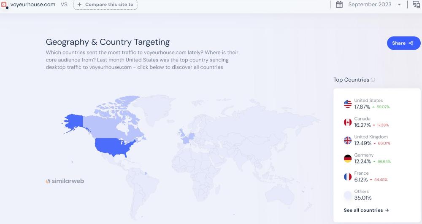Click the info icon beside Top Countries

(373, 80)
